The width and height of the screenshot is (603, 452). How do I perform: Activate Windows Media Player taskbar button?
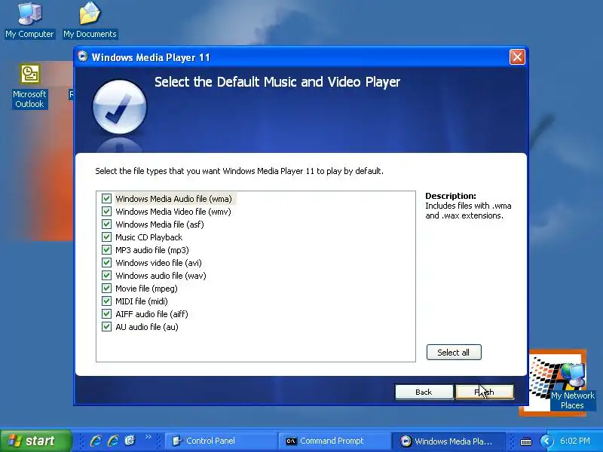pyautogui.click(x=448, y=441)
